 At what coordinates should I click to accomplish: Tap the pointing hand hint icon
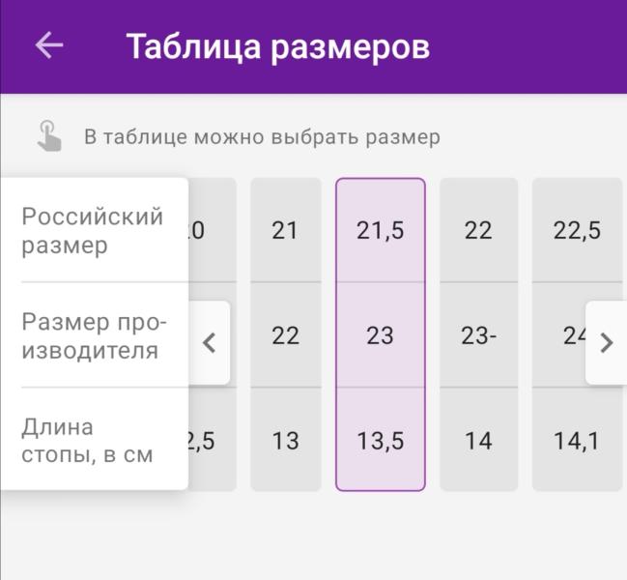(48, 136)
